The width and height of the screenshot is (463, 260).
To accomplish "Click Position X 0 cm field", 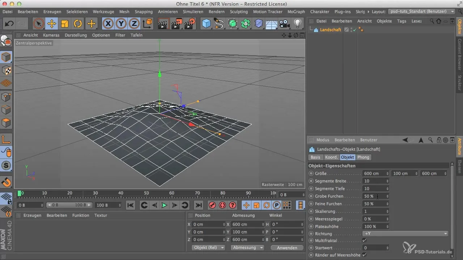I will 208,224.
